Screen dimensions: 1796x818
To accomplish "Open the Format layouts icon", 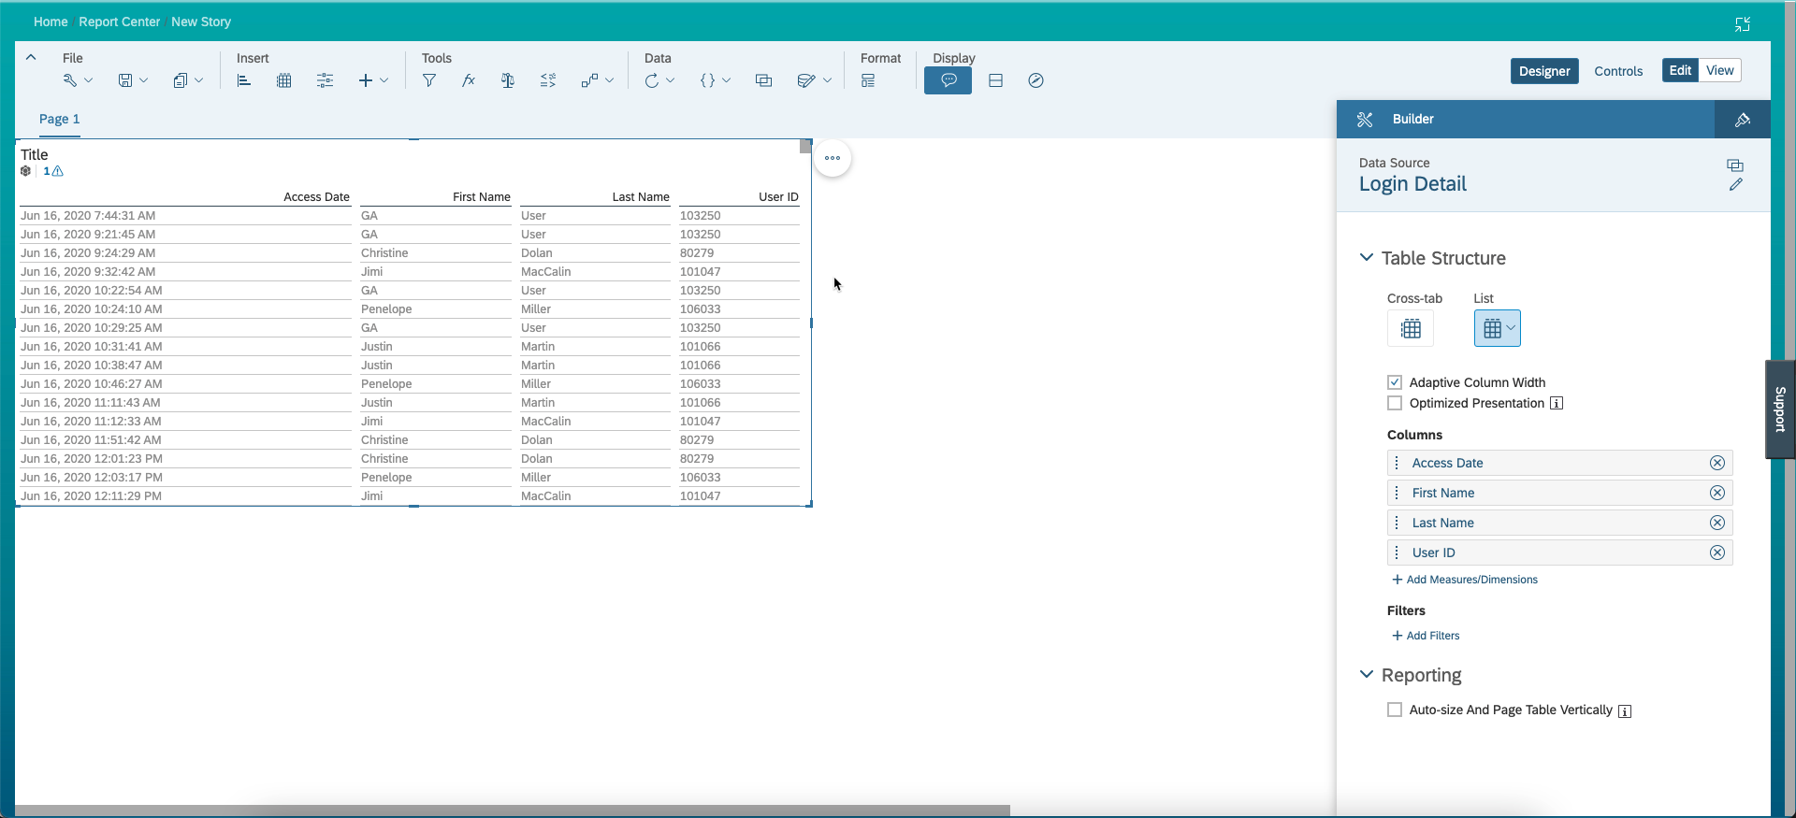I will coord(868,80).
